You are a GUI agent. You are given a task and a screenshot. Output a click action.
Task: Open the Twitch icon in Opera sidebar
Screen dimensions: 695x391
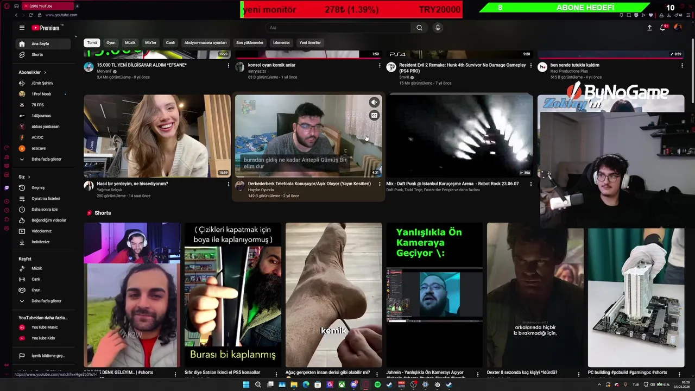pos(7,188)
